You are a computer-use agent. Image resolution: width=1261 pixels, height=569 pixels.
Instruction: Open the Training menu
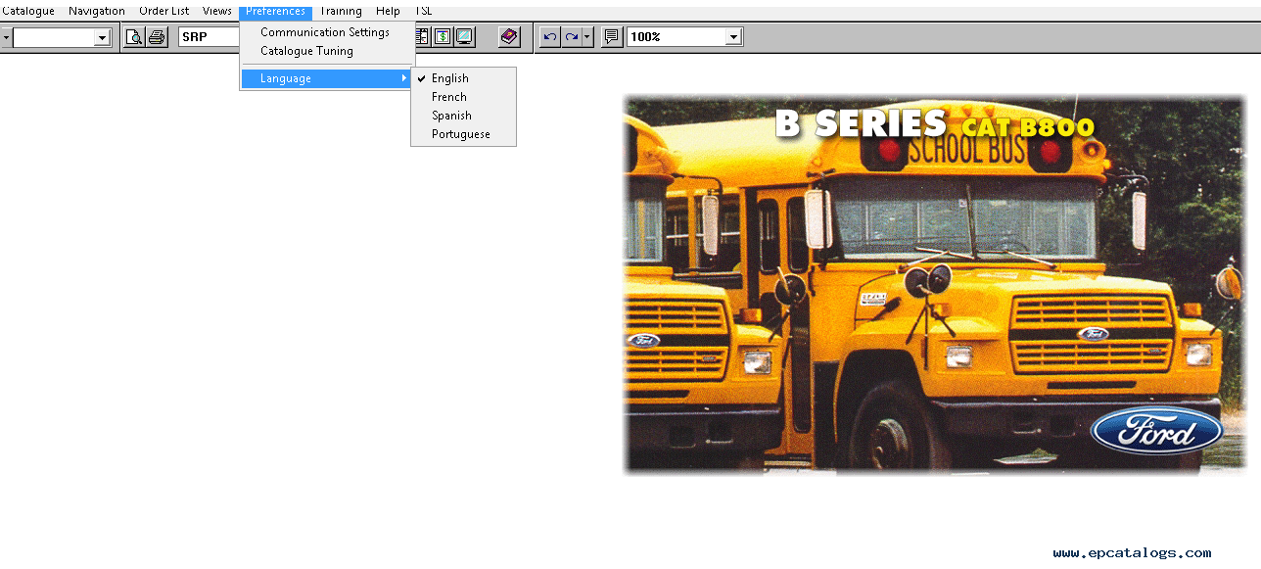click(341, 11)
